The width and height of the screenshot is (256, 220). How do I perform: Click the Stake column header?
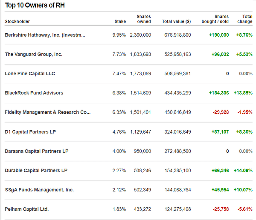120,21
